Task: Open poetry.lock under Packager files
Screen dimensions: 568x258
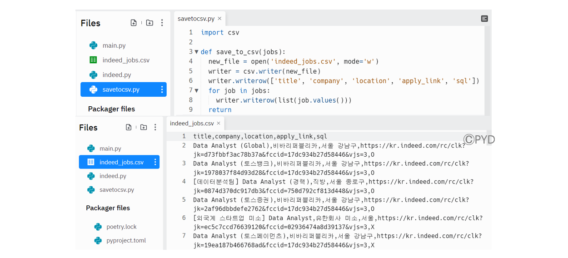Action: pyautogui.click(x=122, y=227)
